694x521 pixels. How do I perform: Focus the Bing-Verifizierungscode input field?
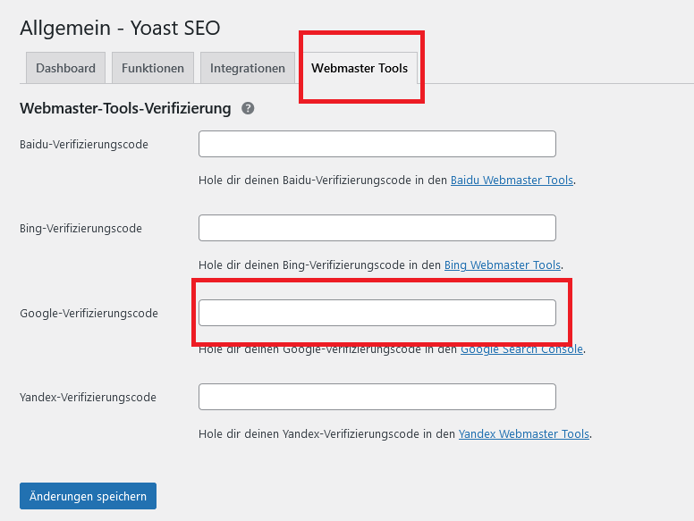click(377, 228)
